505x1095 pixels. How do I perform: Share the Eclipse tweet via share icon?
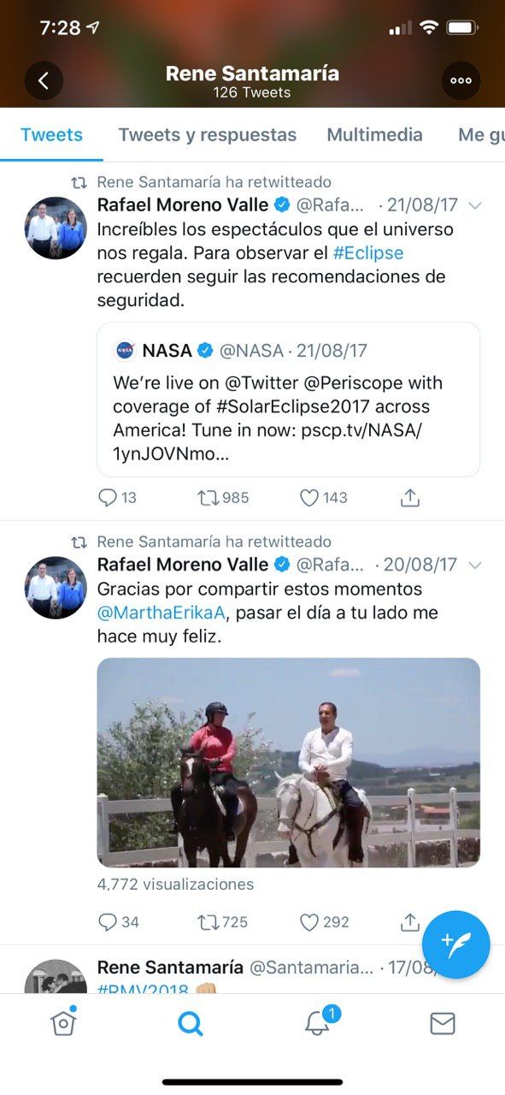click(x=410, y=497)
